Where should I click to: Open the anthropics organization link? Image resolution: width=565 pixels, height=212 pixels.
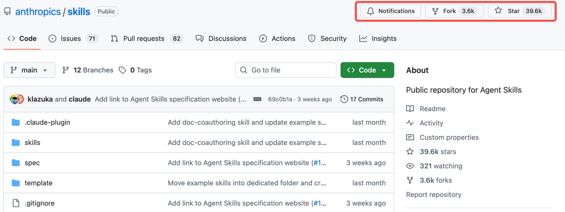[x=38, y=12]
